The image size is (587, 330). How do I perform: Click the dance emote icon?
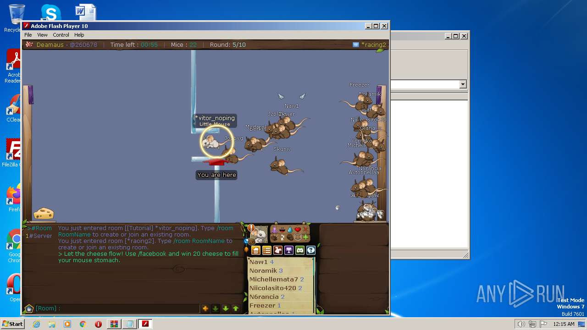click(x=274, y=230)
